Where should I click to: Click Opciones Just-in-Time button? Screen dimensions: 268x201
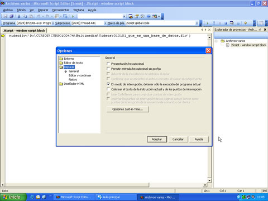tap(128, 109)
